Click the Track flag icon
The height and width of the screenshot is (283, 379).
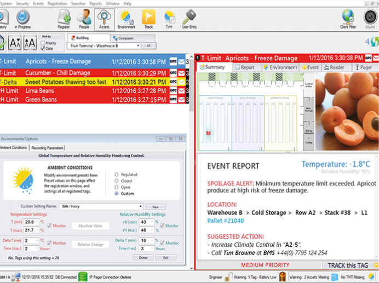148,19
